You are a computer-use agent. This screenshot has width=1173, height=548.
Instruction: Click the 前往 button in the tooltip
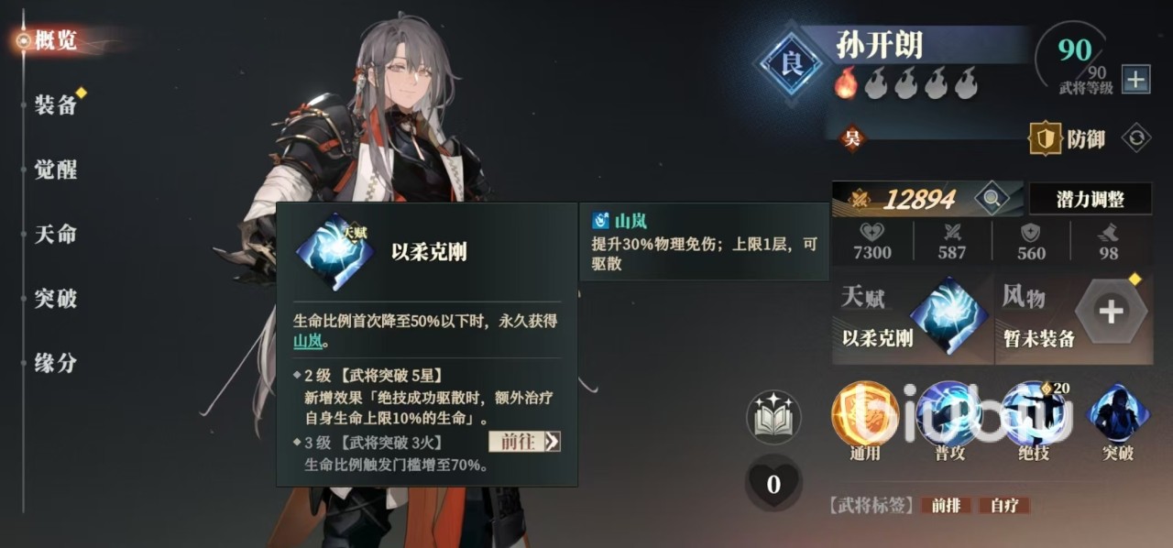click(x=524, y=441)
